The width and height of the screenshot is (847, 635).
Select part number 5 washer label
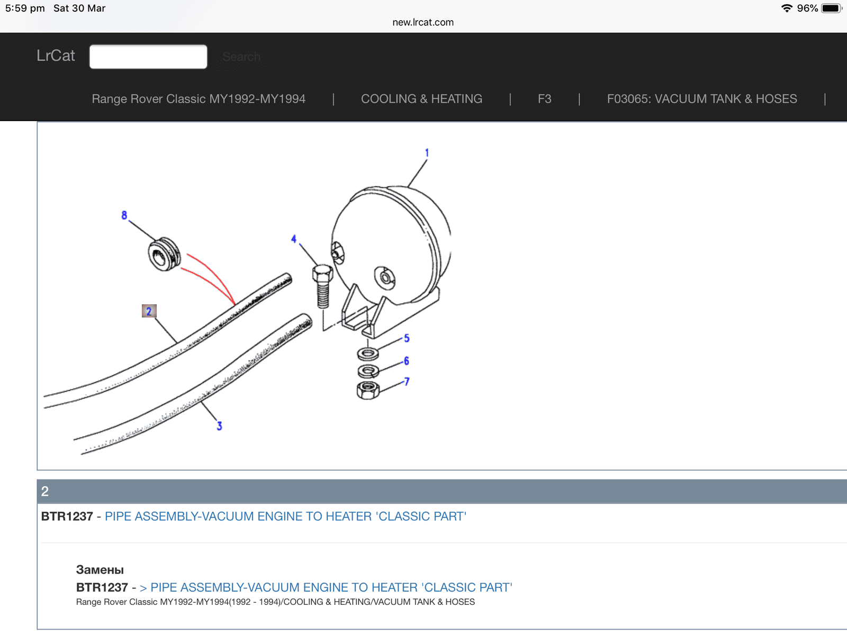tap(407, 338)
